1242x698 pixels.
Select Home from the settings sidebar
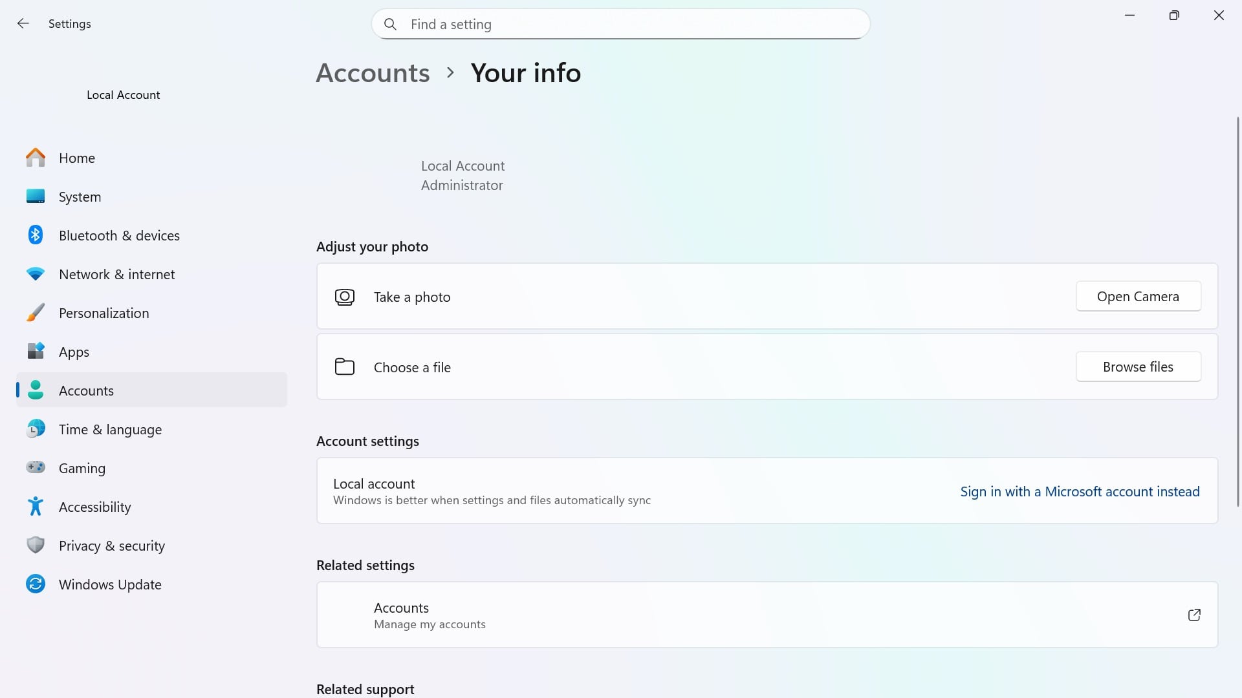pos(77,158)
